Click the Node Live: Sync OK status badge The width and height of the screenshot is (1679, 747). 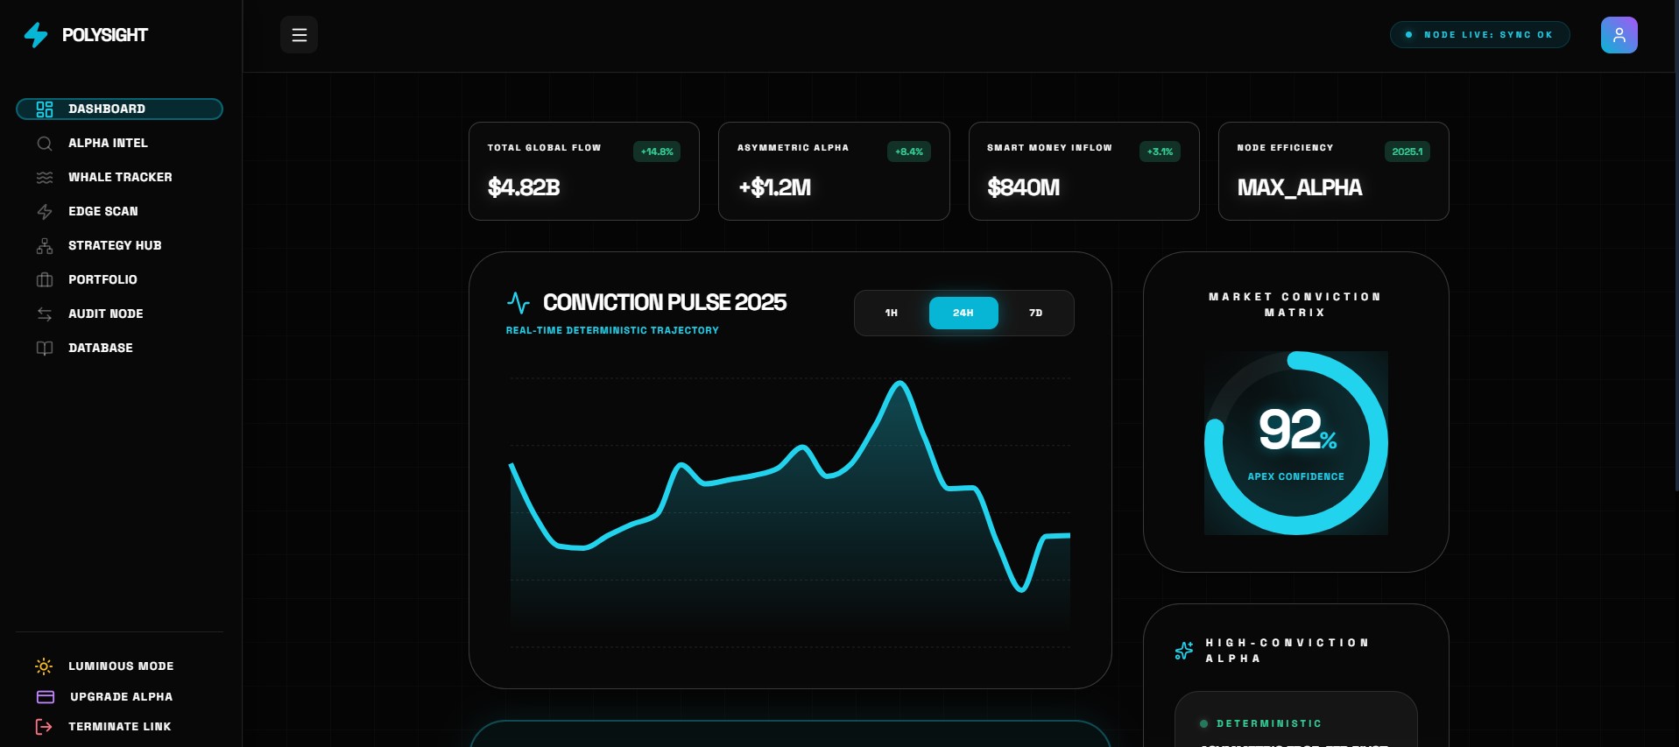pos(1479,35)
